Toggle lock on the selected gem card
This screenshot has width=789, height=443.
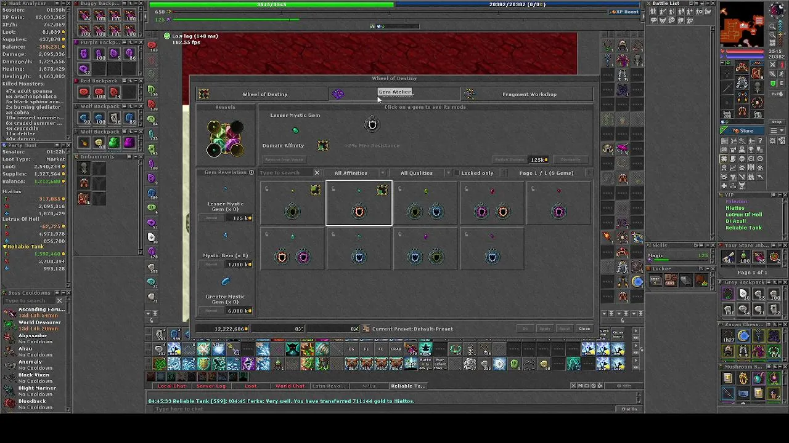tap(333, 189)
